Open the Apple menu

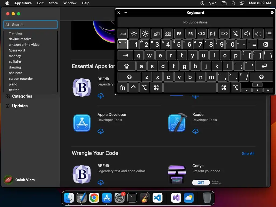pyautogui.click(x=7, y=3)
